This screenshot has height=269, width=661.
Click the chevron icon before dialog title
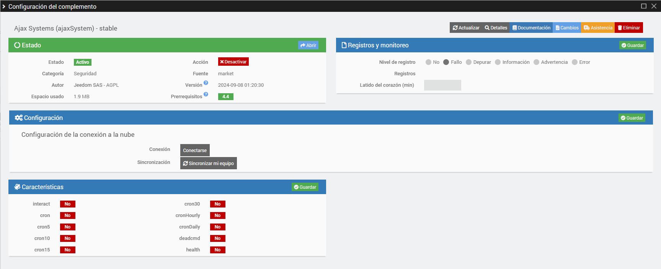pyautogui.click(x=4, y=6)
